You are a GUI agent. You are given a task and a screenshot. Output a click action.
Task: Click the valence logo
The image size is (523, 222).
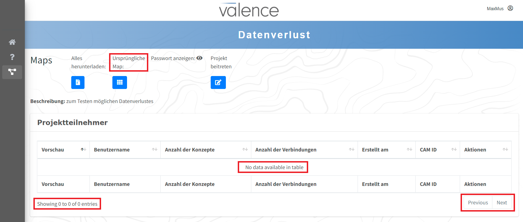249,10
